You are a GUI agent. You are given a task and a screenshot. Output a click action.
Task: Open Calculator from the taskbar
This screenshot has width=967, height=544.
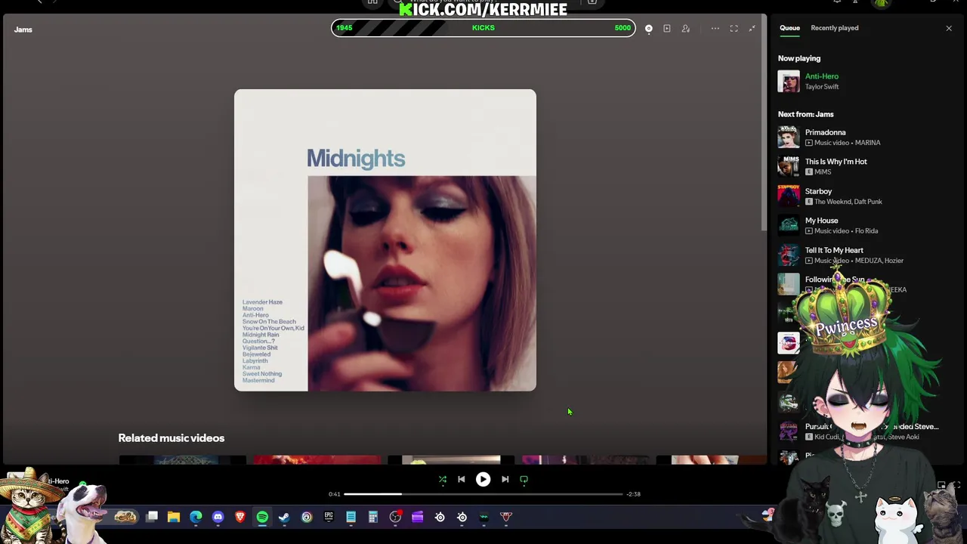tap(372, 517)
